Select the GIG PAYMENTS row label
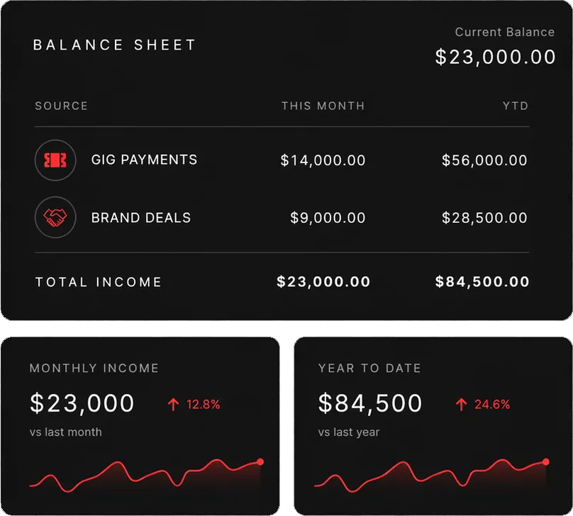 pos(144,160)
